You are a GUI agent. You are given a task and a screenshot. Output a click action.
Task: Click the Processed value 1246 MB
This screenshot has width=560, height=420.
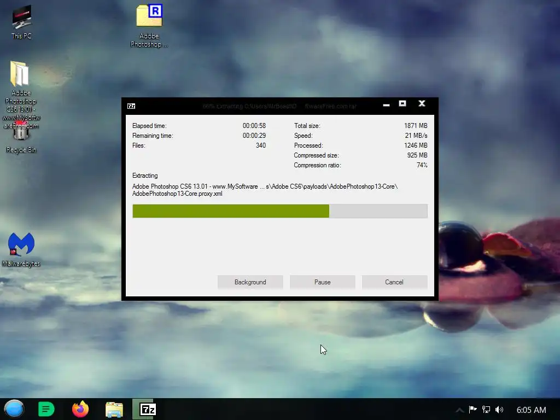coord(416,145)
